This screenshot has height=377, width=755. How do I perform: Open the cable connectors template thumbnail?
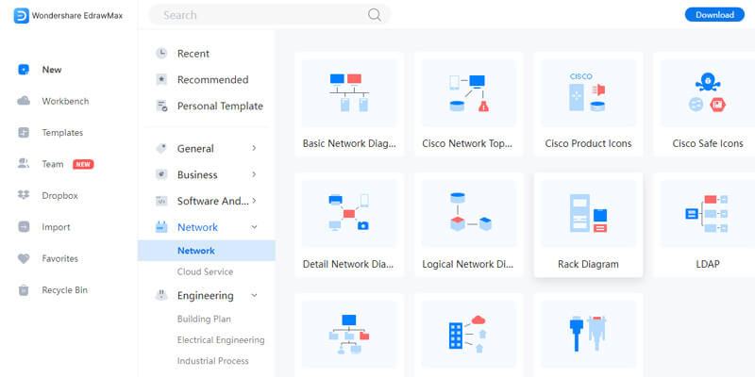pyautogui.click(x=588, y=336)
